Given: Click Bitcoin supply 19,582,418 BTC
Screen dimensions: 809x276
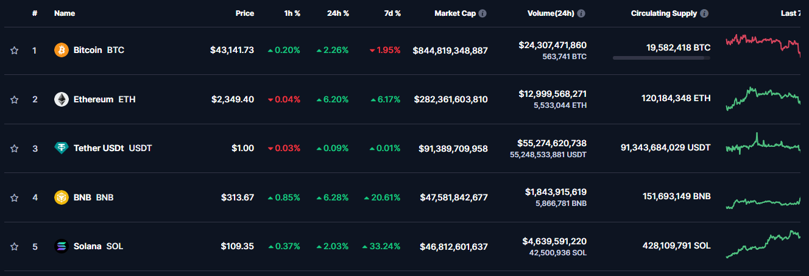Looking at the screenshot, I should tap(678, 47).
